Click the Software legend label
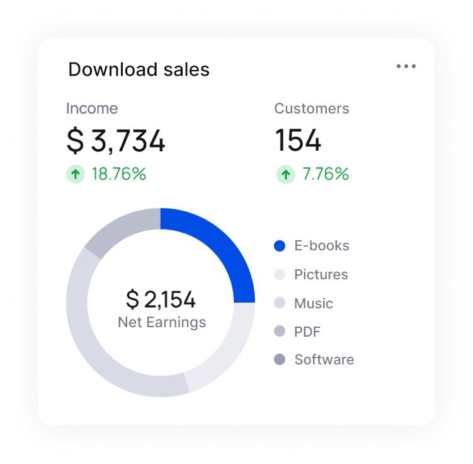Screen dimensions: 473x464 pyautogui.click(x=324, y=359)
